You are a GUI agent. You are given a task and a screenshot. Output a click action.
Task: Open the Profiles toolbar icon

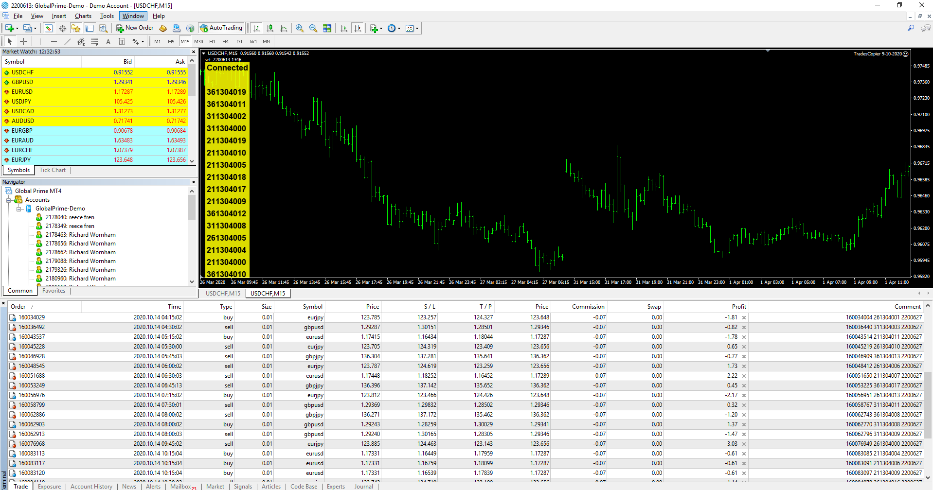(28, 28)
